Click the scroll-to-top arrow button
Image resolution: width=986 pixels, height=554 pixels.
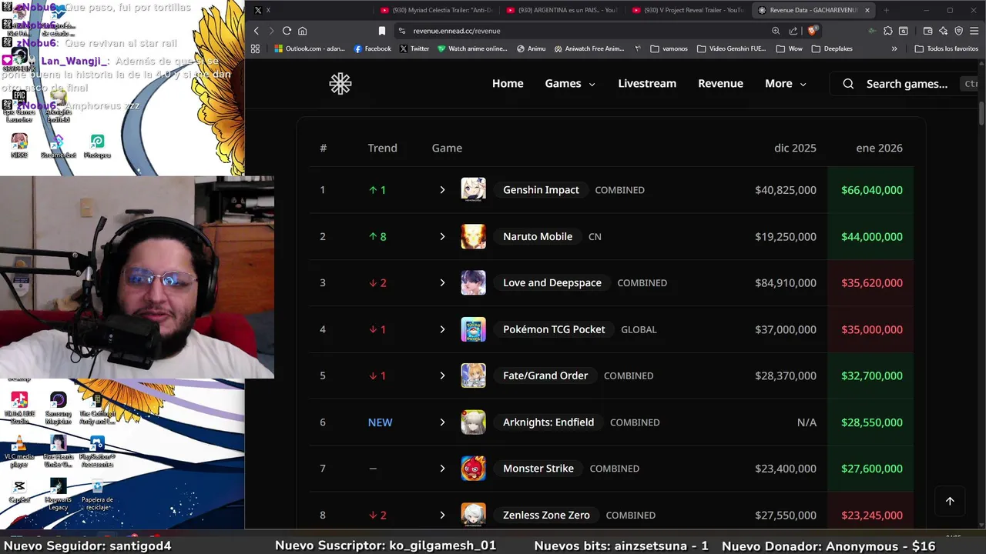(x=950, y=501)
